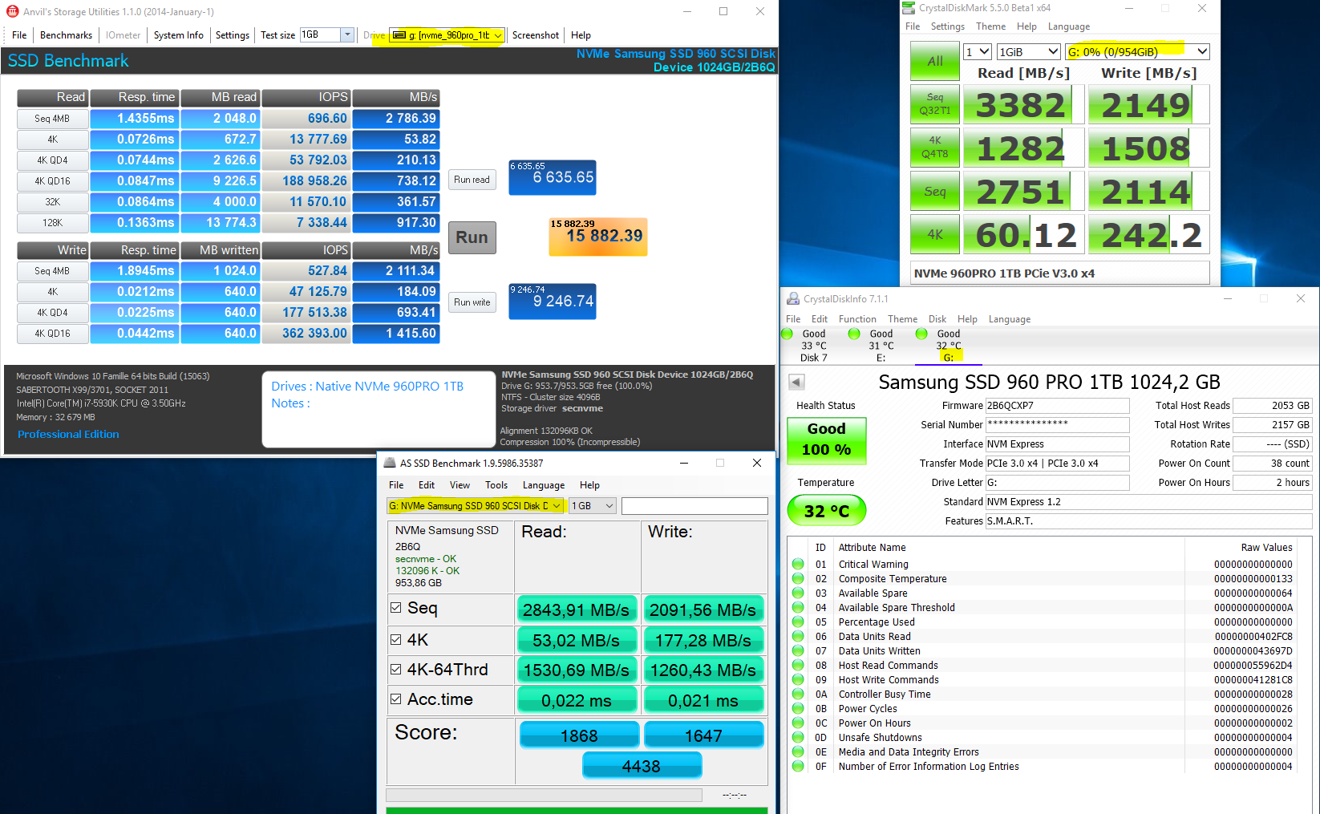The width and height of the screenshot is (1320, 814).
Task: Open Anvil Drive selection dropdown
Action: click(447, 35)
